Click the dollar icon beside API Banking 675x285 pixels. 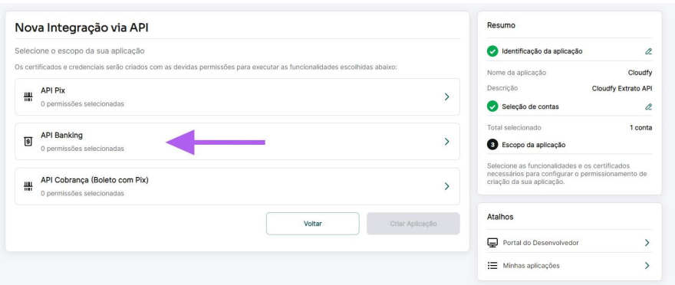pos(28,142)
